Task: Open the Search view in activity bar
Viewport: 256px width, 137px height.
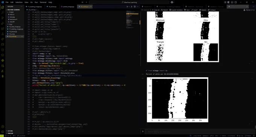Action: pos(3,12)
